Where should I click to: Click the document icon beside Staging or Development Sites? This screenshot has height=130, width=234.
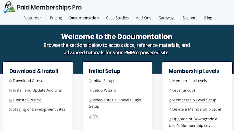(10, 110)
